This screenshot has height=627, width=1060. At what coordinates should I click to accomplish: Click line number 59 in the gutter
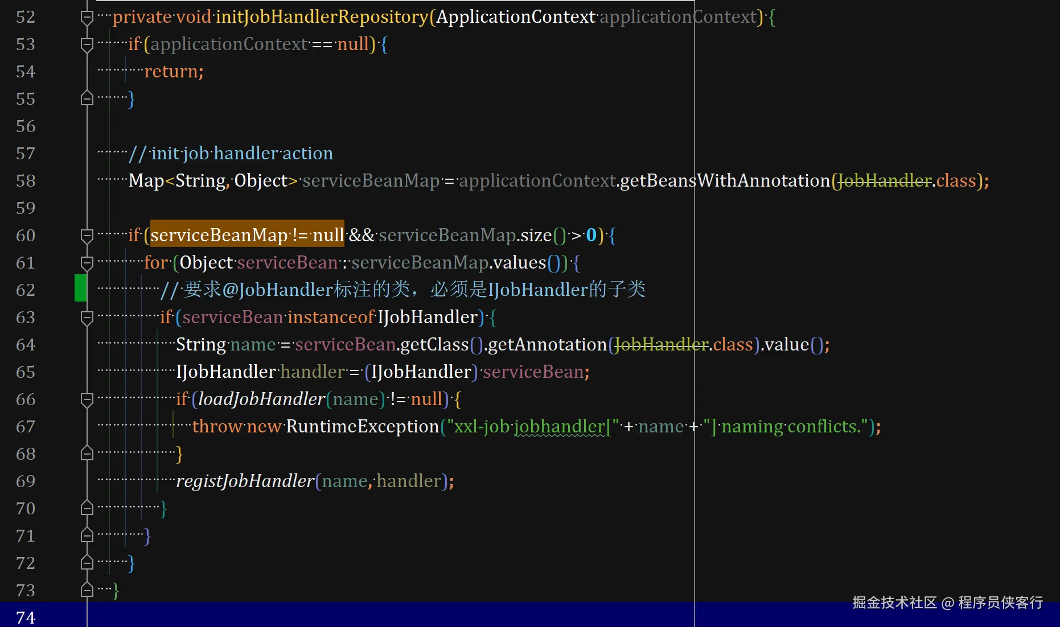coord(26,208)
